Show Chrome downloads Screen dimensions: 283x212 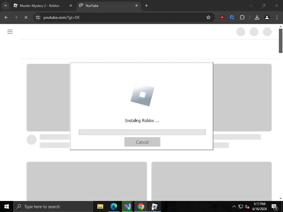257,17
